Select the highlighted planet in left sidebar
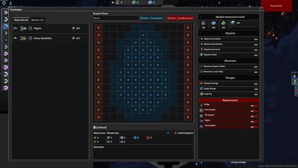 6,26
